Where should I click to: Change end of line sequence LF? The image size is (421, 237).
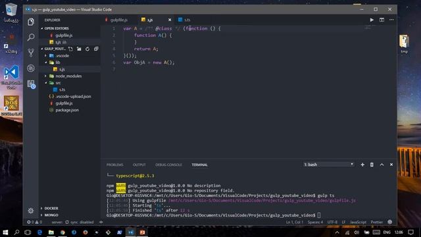(x=343, y=223)
